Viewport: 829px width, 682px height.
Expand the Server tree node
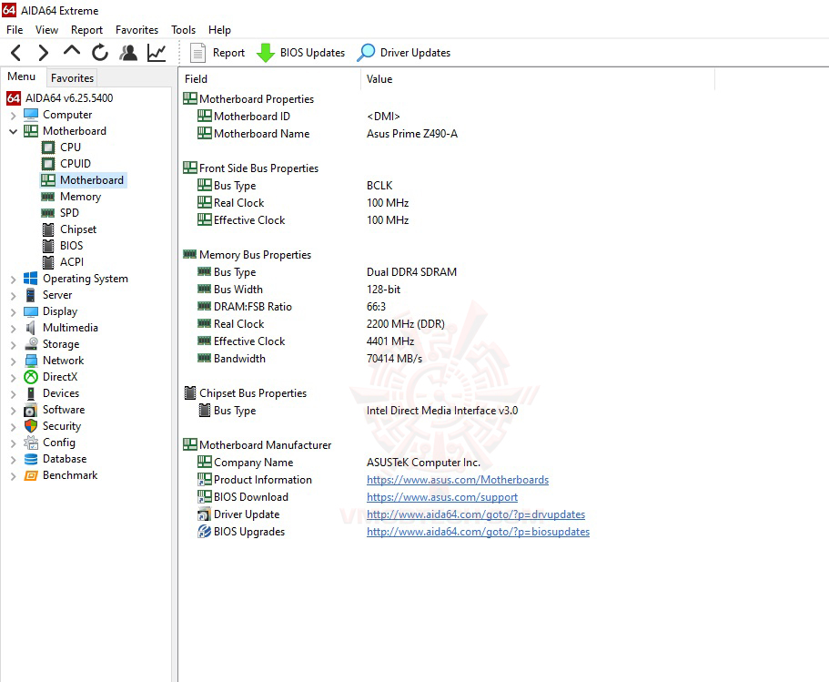14,295
